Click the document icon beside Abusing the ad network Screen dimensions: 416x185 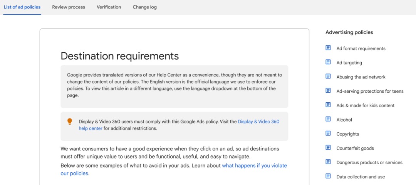(x=328, y=77)
